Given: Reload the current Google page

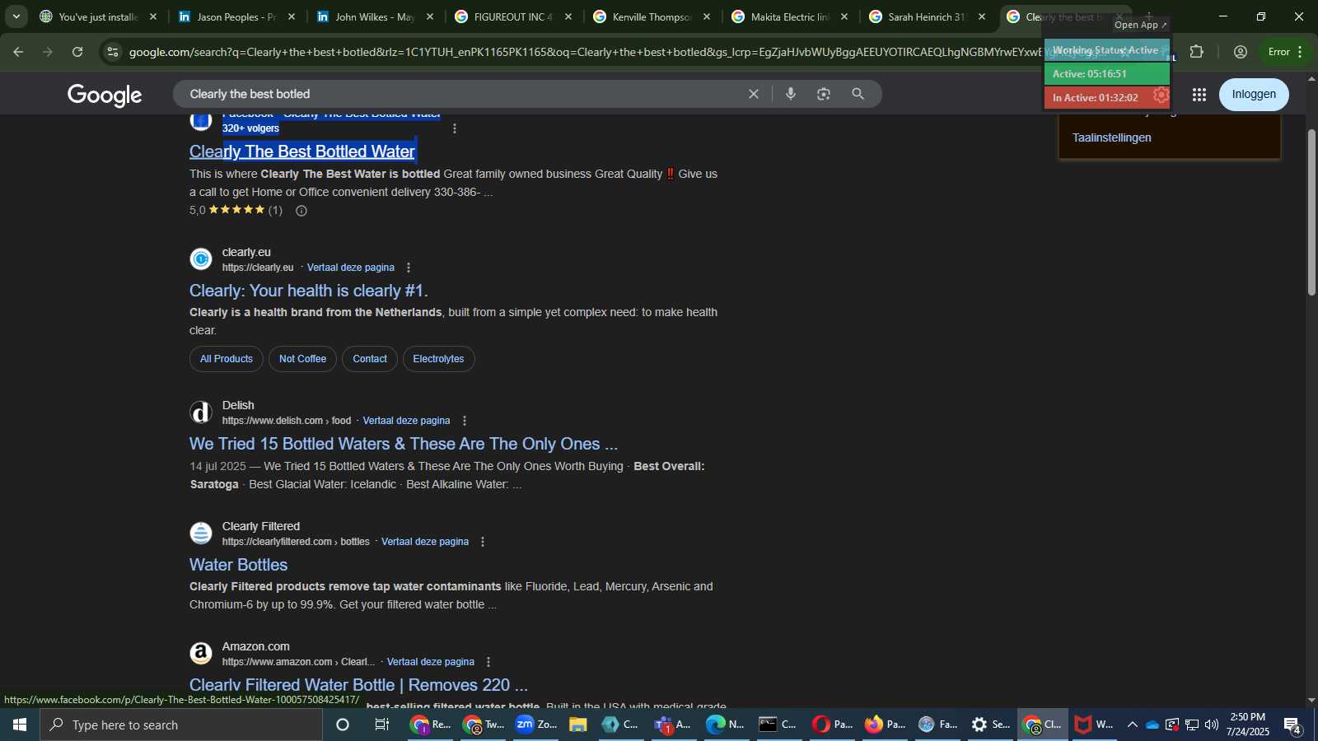Looking at the screenshot, I should click(77, 52).
